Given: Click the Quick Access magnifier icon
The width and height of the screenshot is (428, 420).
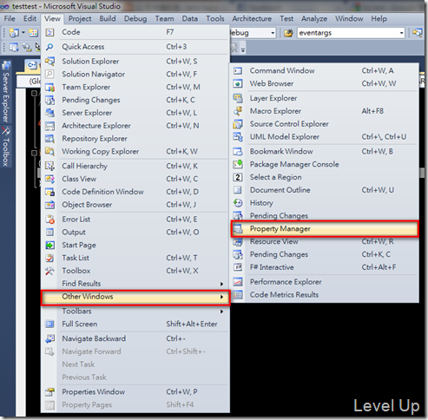Looking at the screenshot, I should click(49, 47).
